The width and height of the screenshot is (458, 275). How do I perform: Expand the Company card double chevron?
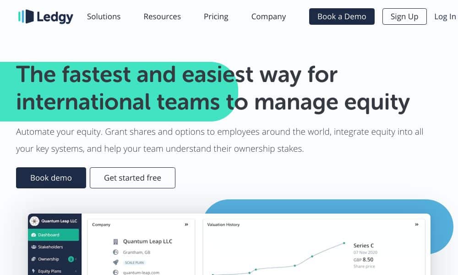186,225
